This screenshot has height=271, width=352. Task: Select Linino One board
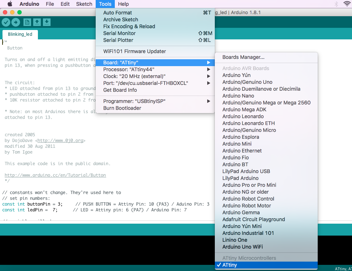(x=266, y=240)
